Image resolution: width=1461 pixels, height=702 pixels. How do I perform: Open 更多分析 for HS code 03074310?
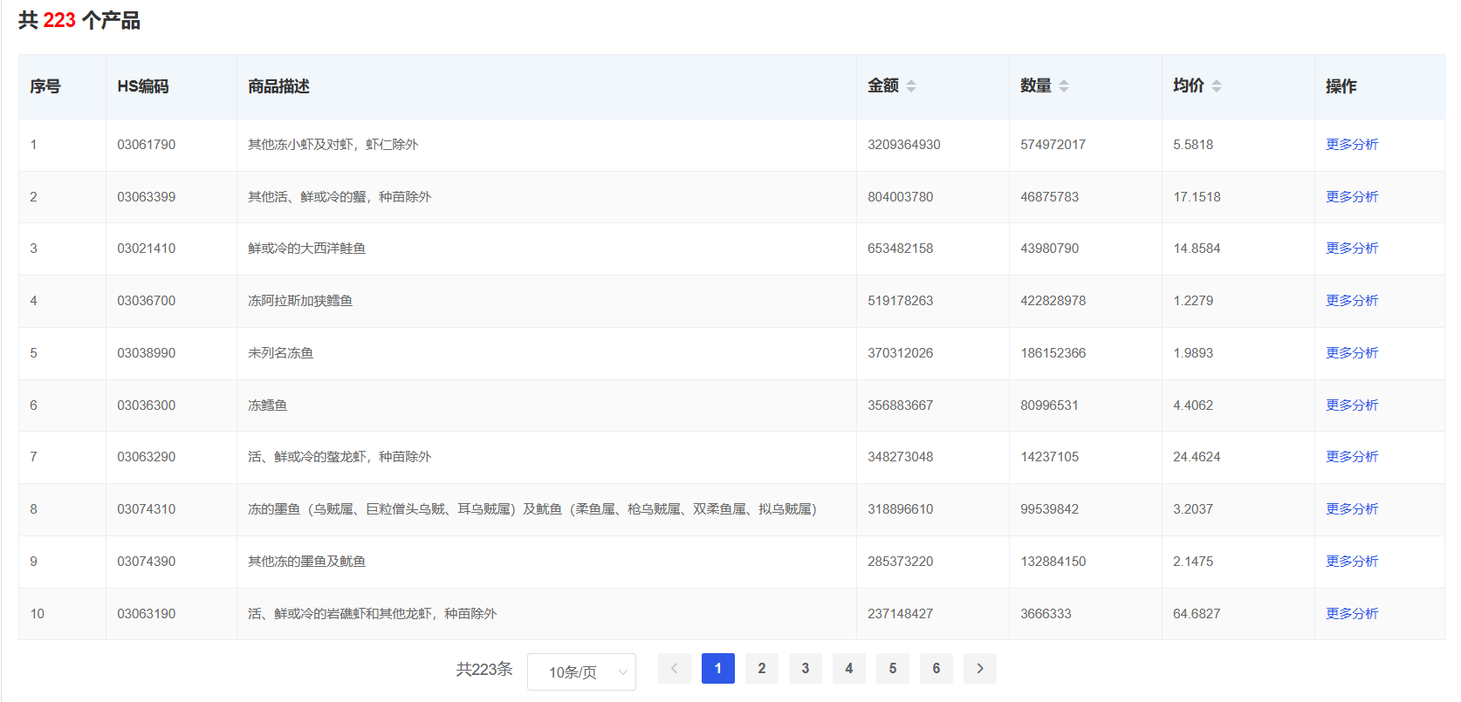tap(1352, 509)
